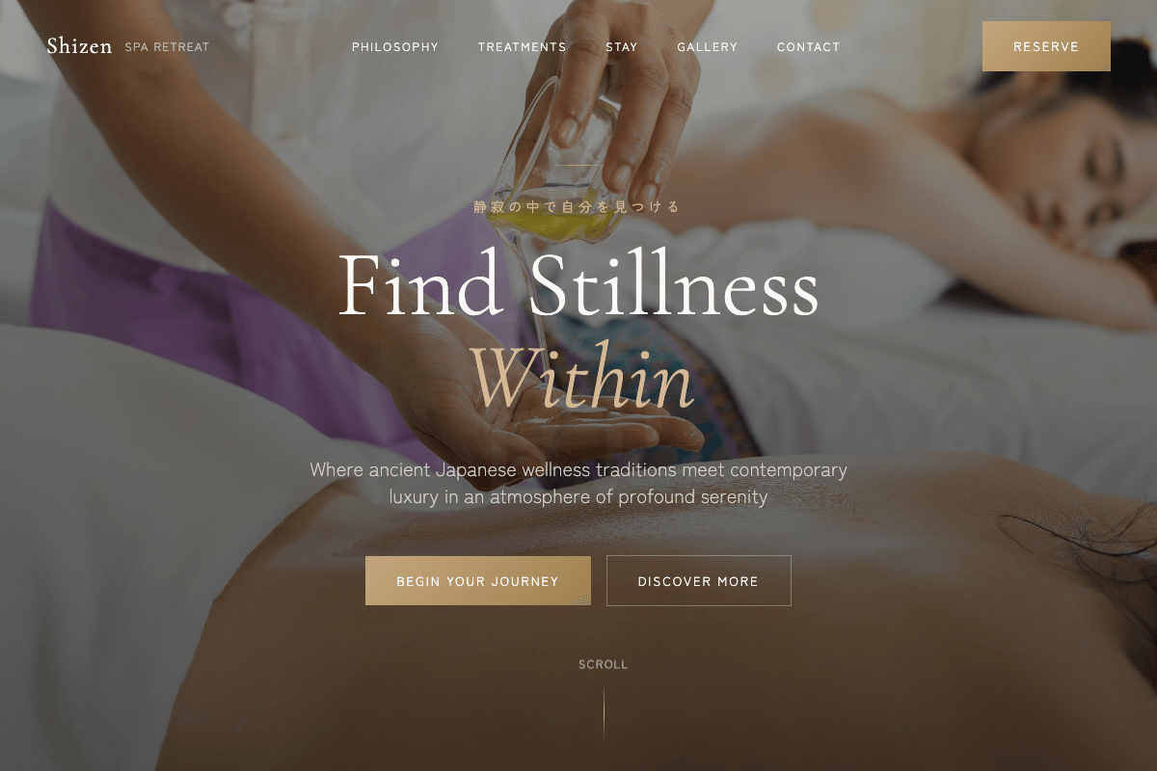Select the Stay navigation link
The image size is (1157, 771).
click(622, 47)
